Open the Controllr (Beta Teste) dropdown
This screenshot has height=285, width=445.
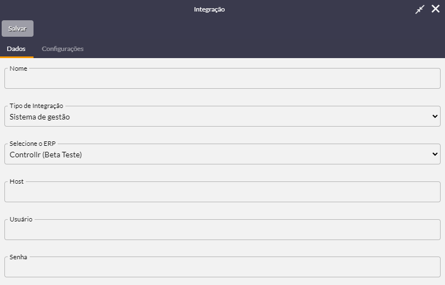tap(222, 154)
